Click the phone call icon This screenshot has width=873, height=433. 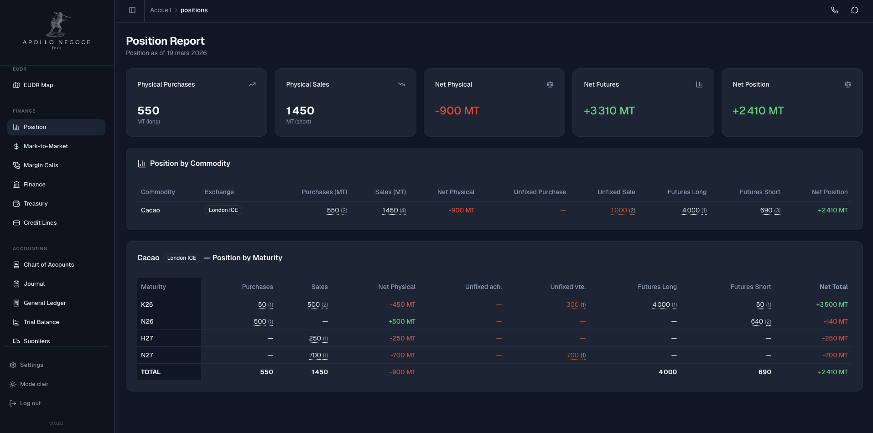point(834,10)
